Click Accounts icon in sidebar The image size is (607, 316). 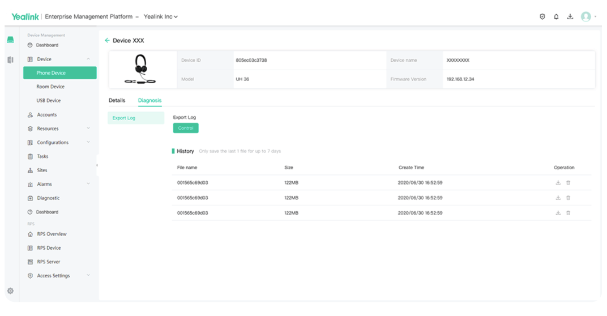point(30,115)
